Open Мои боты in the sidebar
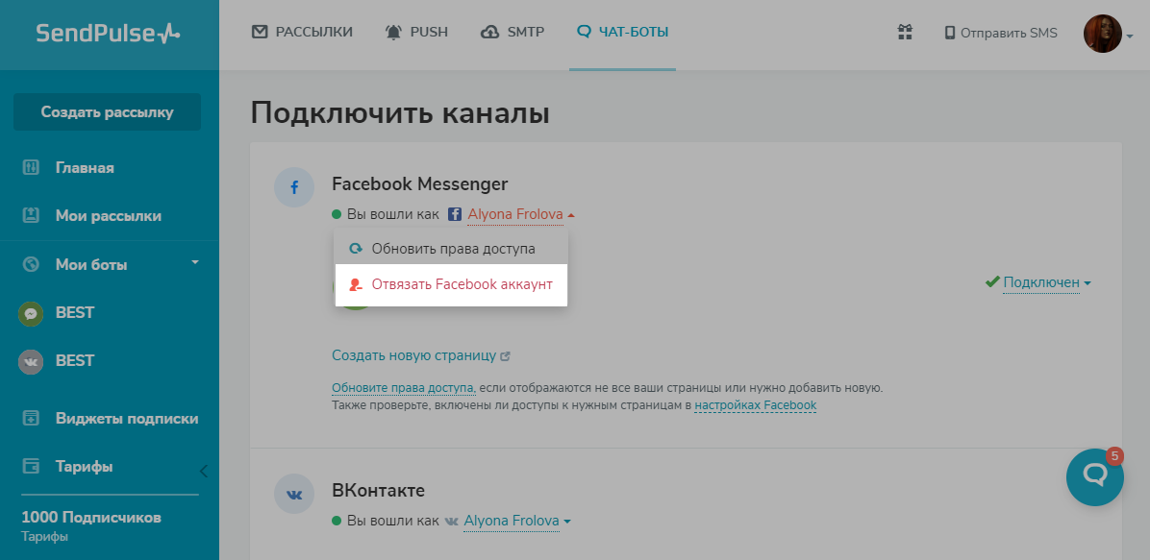This screenshot has width=1150, height=560. click(91, 264)
